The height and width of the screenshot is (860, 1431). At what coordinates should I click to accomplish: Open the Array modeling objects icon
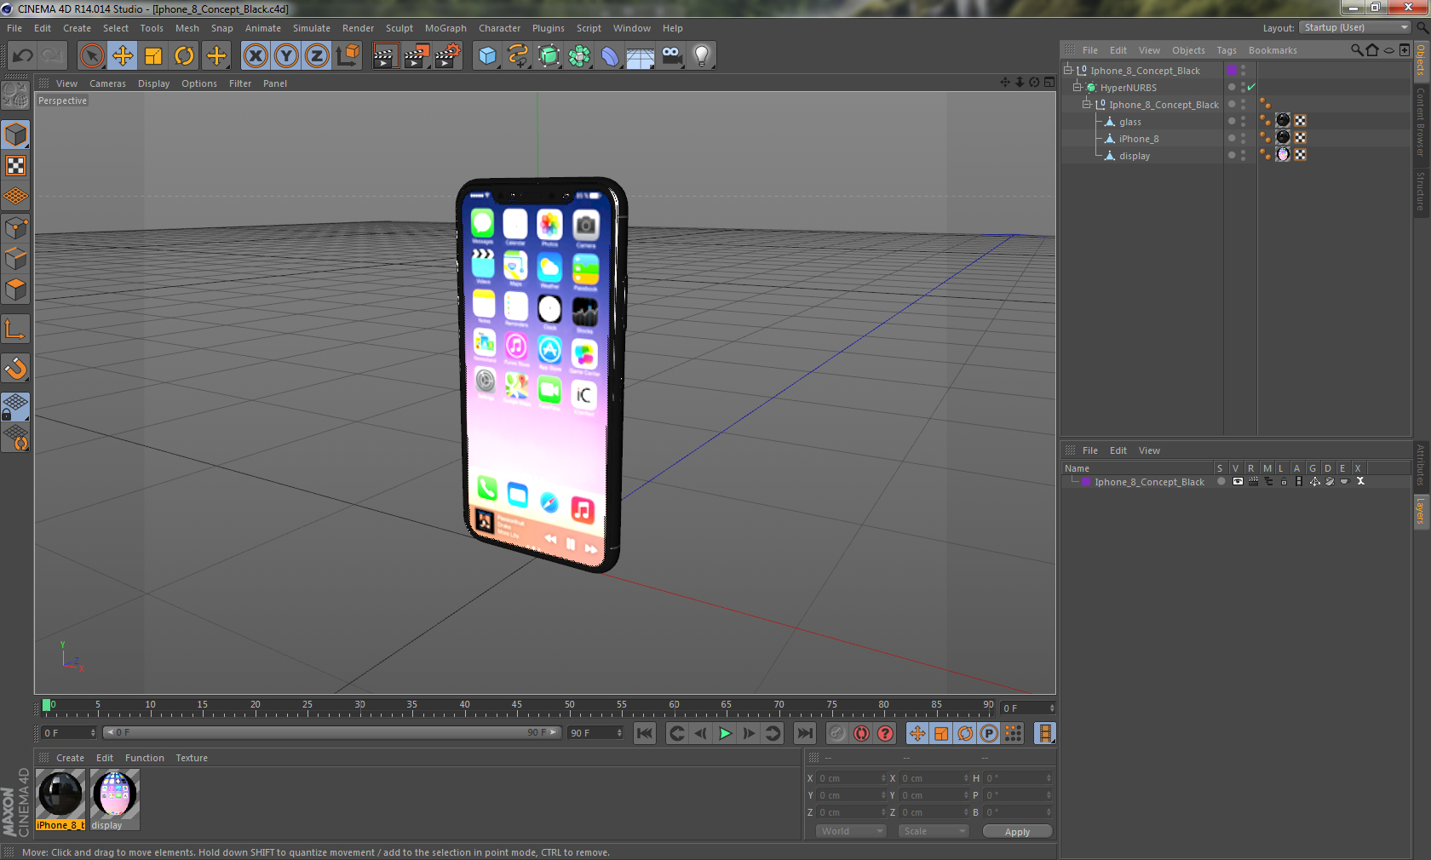click(579, 56)
